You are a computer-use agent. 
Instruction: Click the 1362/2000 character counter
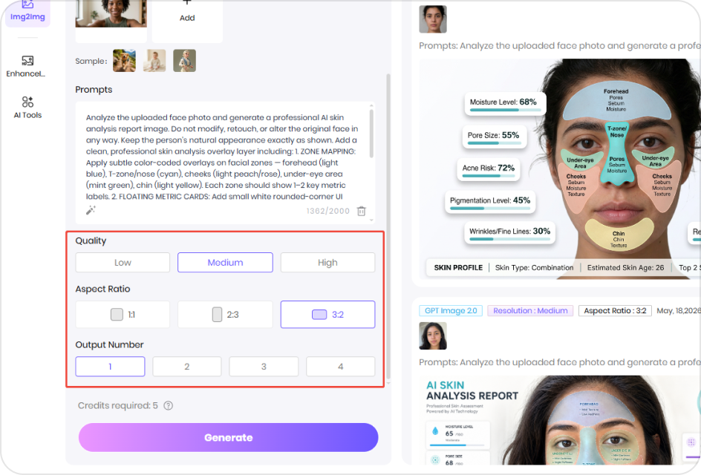327,211
